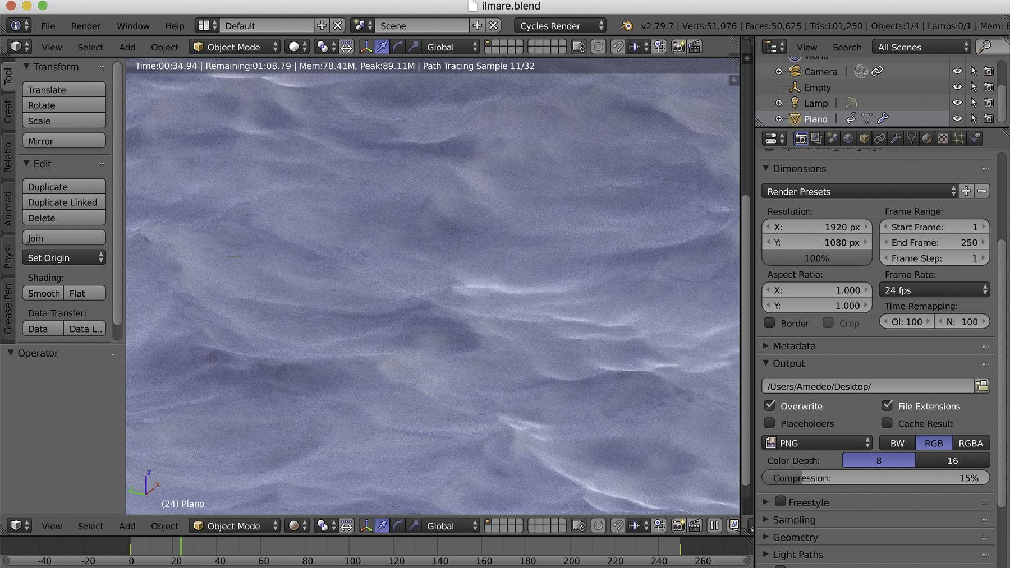Screen dimensions: 1010x568
Task: Disable the Overwrite checkbox
Action: [x=770, y=405]
